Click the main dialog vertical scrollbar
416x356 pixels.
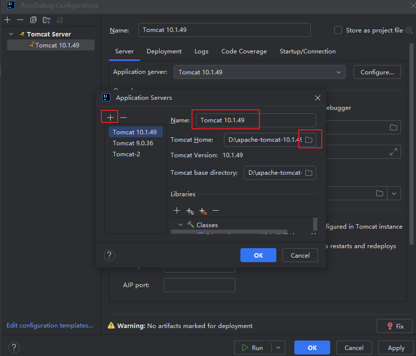(412, 143)
